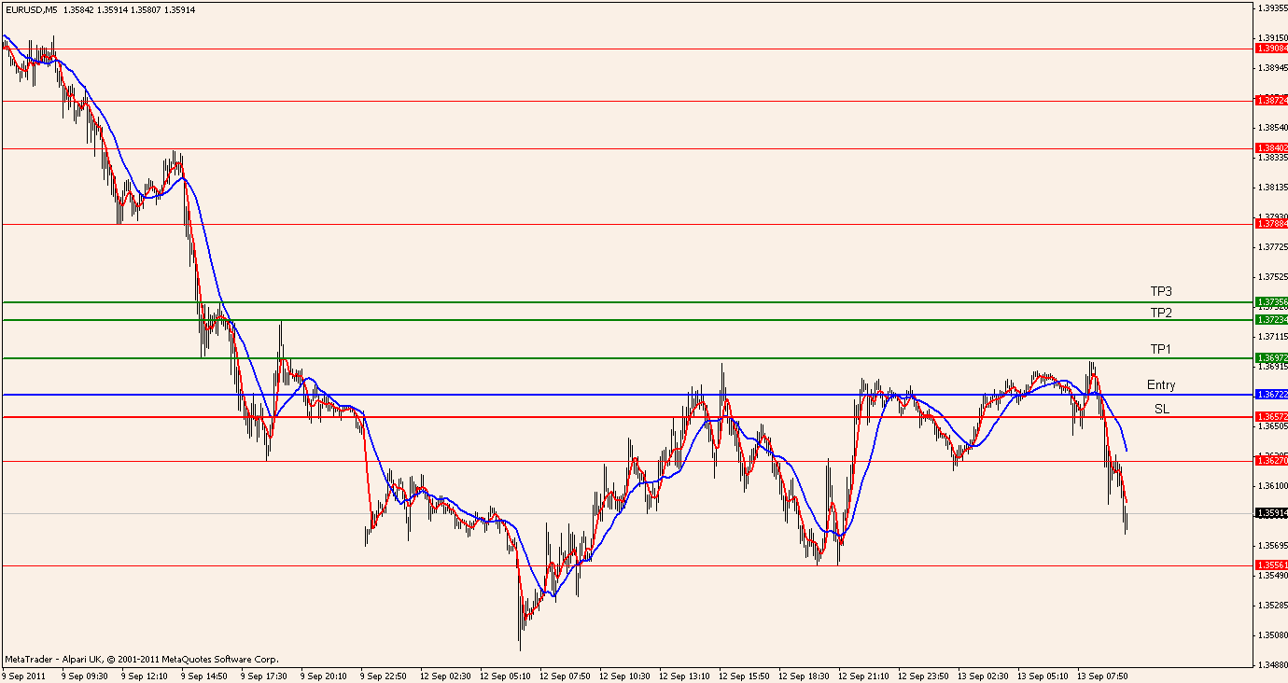Click the 9 Sep 22:50 time label
1288x683 pixels.
[x=384, y=675]
